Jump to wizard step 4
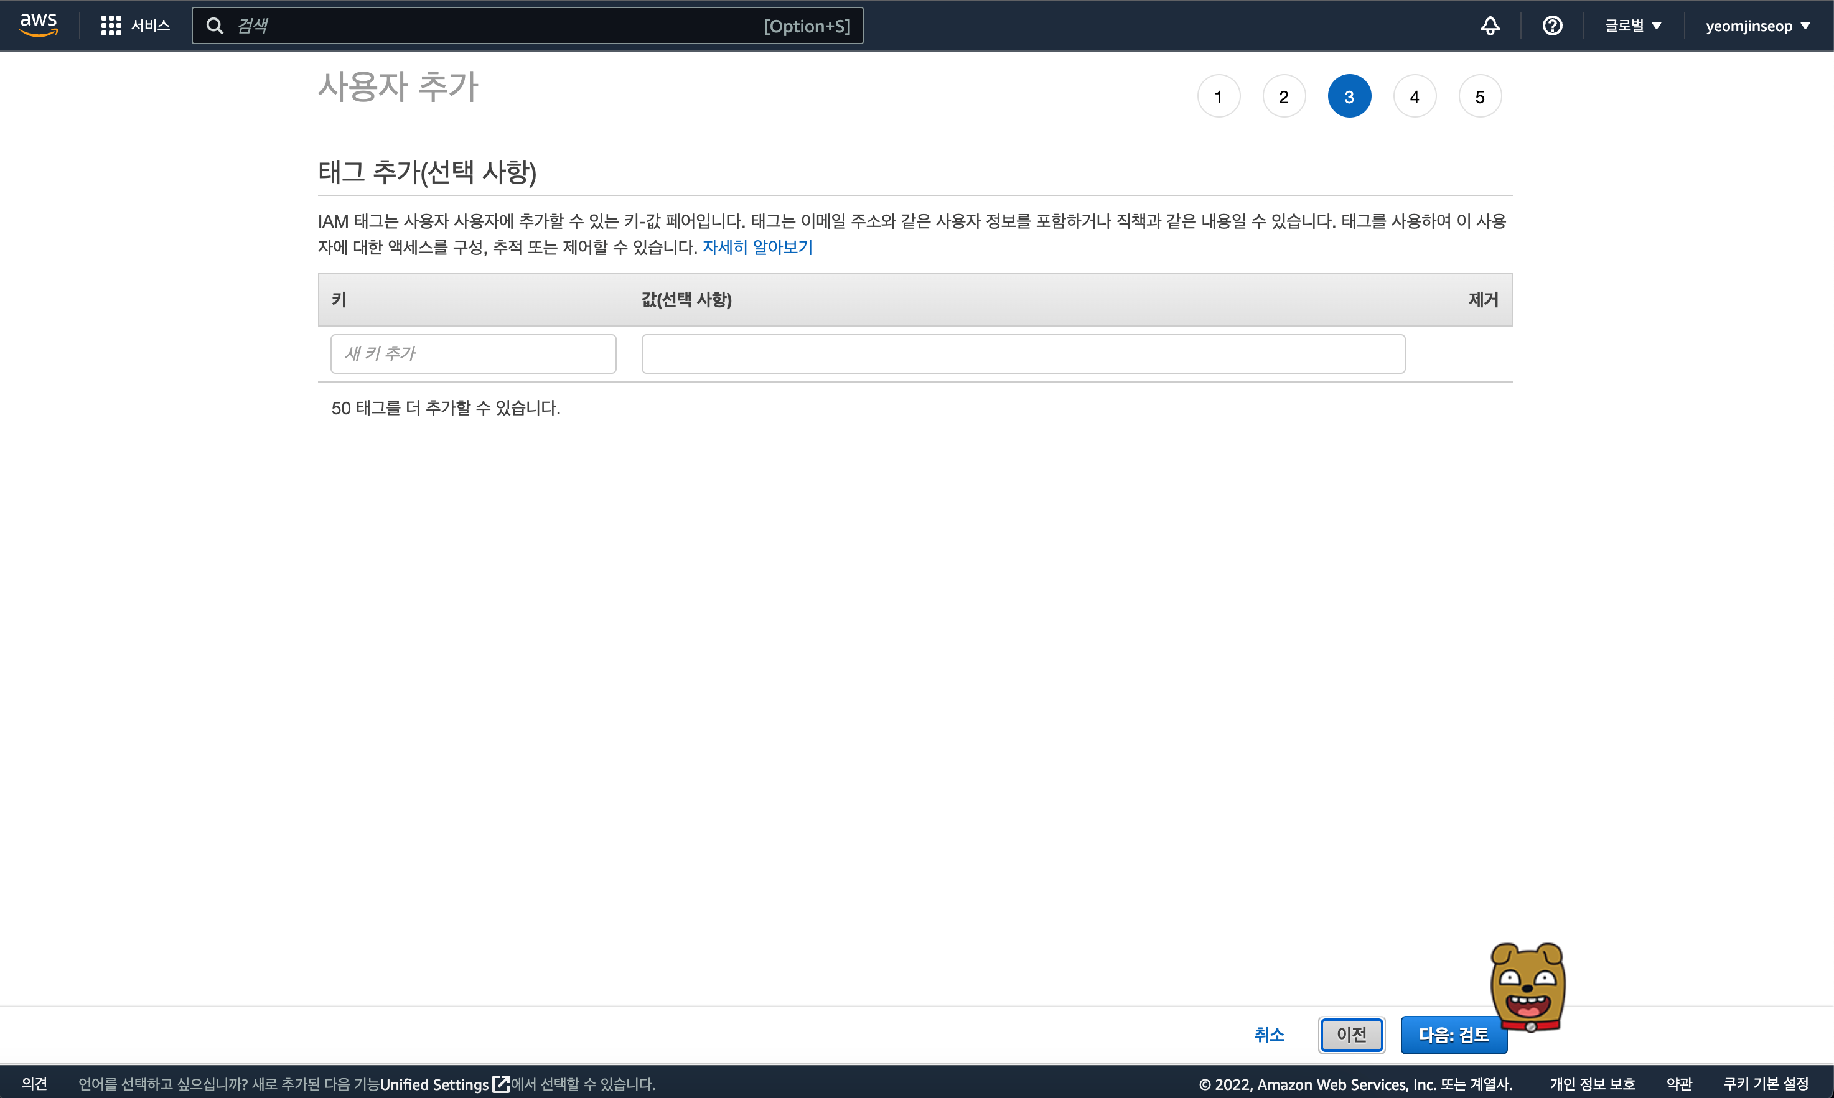 pyautogui.click(x=1415, y=96)
